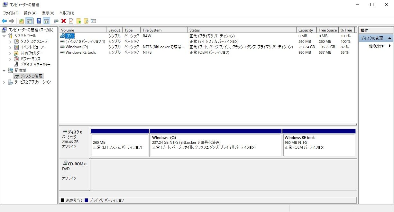Image resolution: width=394 pixels, height=212 pixels.
Task: Open the 他の操作 submenu
Action: coord(376,46)
